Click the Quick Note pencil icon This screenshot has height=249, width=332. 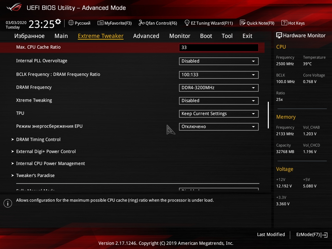tap(243, 23)
